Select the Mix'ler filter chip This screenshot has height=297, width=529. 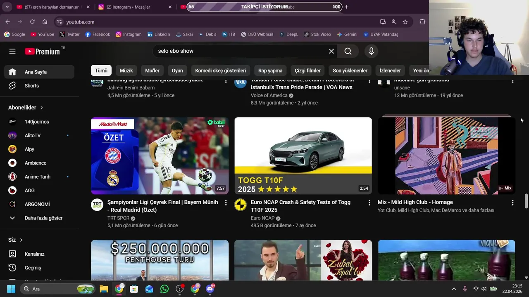(x=152, y=71)
